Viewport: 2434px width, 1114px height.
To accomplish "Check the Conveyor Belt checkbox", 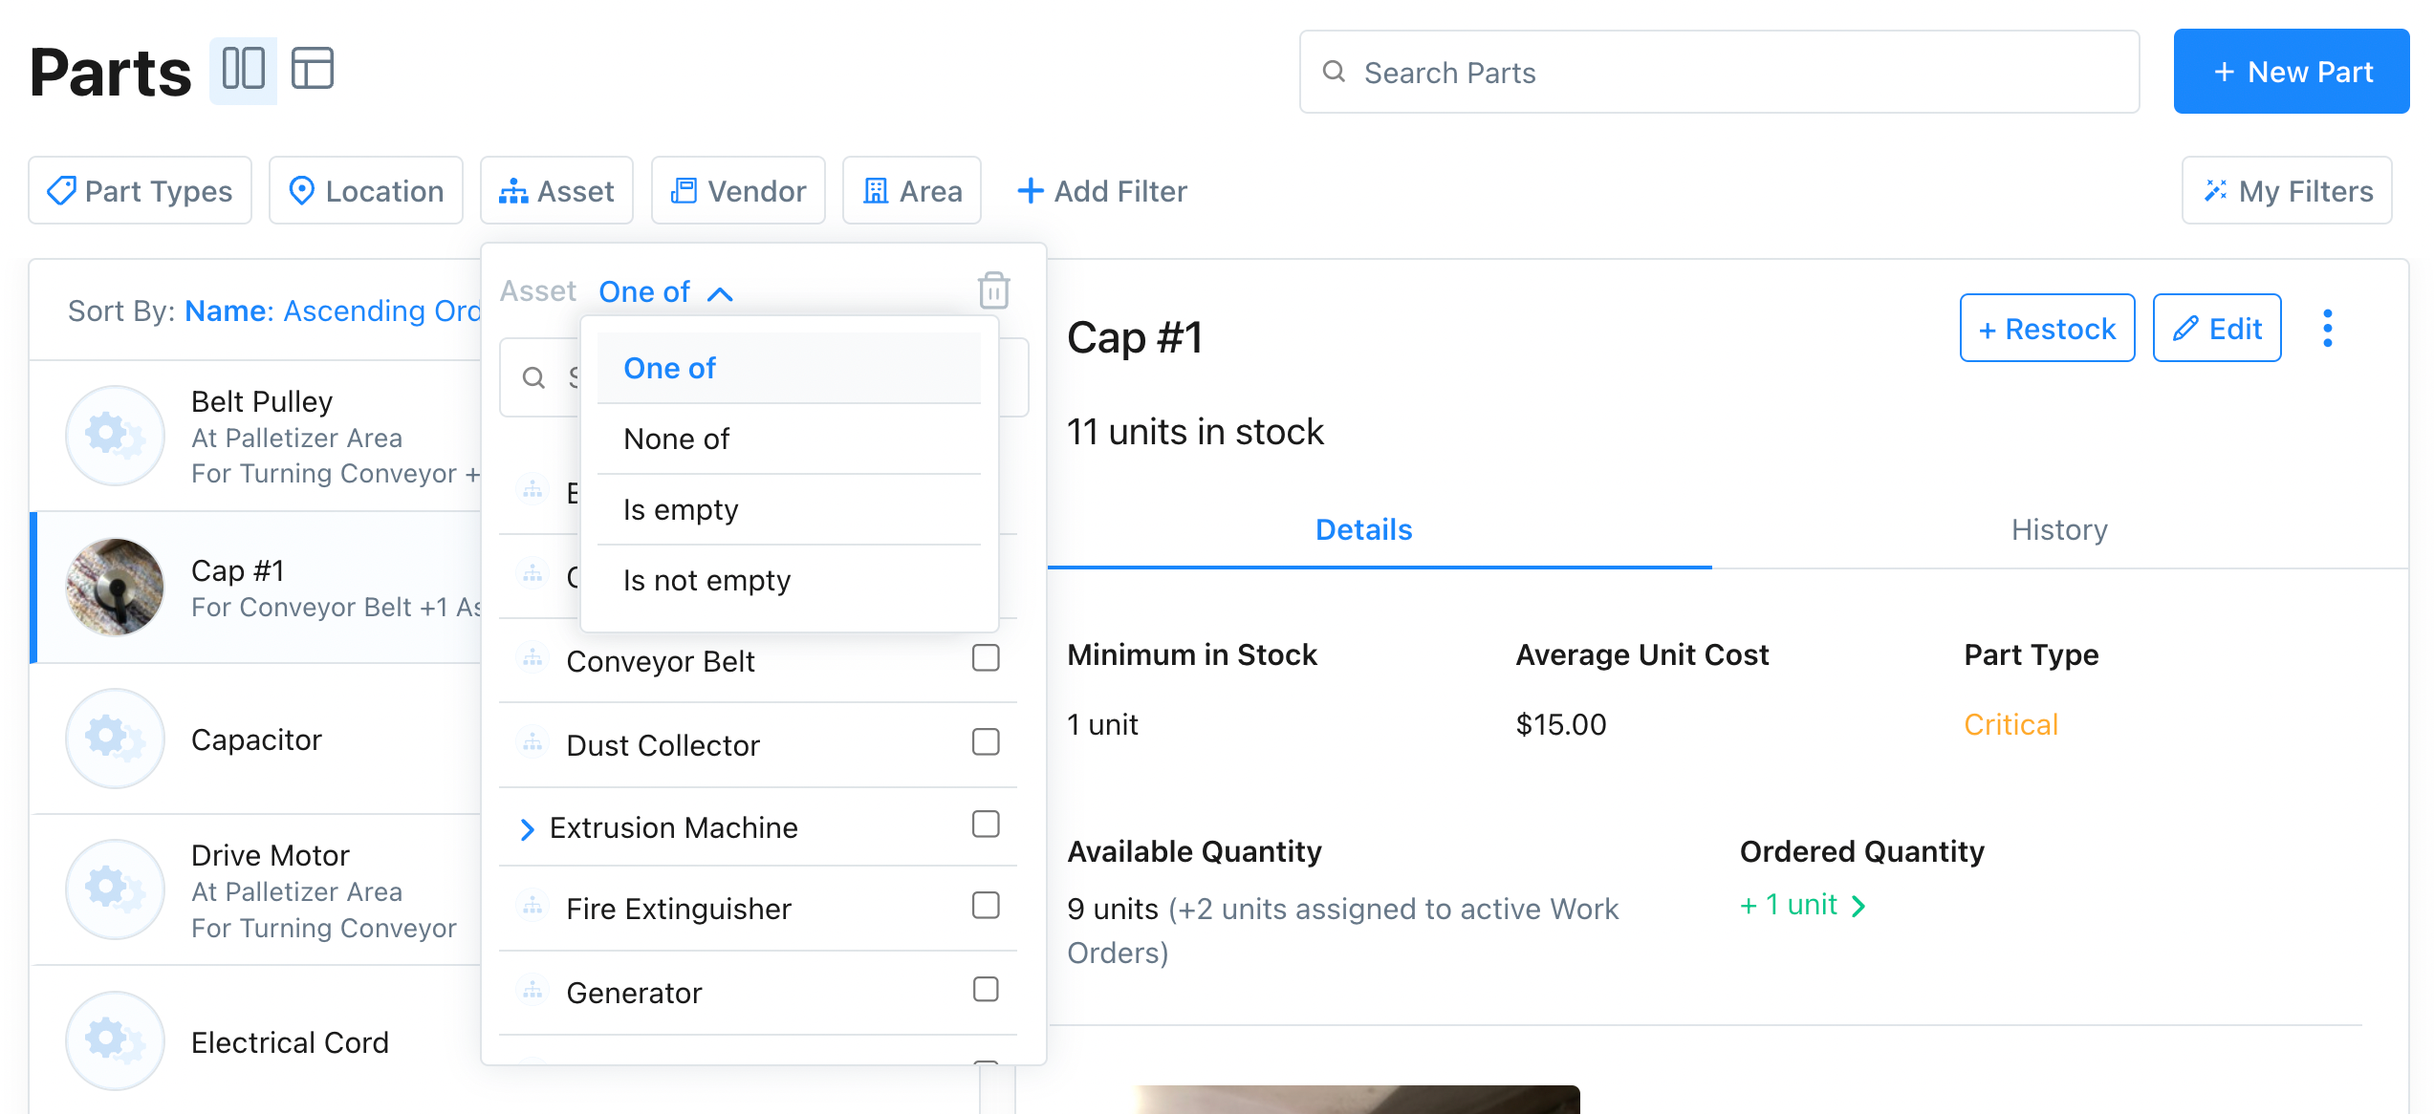I will (986, 657).
